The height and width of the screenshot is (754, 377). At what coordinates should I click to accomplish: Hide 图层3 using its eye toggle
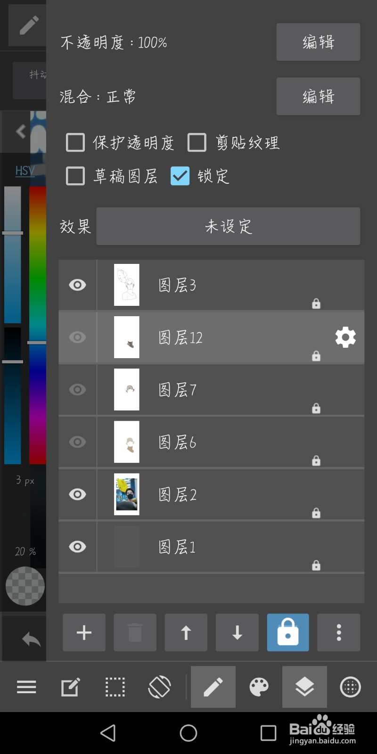pyautogui.click(x=77, y=285)
